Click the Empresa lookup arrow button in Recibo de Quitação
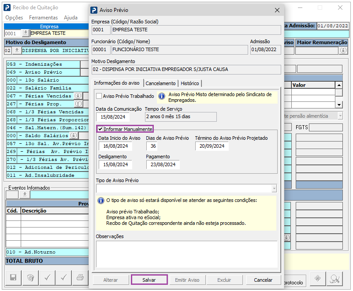 click(x=26, y=33)
